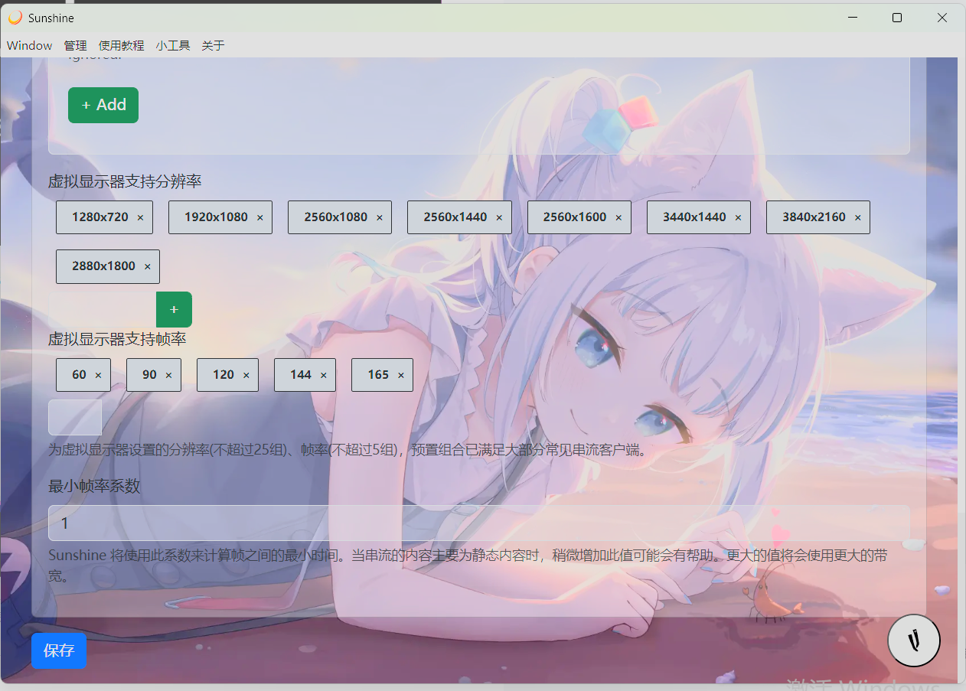Viewport: 966px width, 691px height.
Task: Click the Sunshine app logo in title bar
Action: (15, 17)
